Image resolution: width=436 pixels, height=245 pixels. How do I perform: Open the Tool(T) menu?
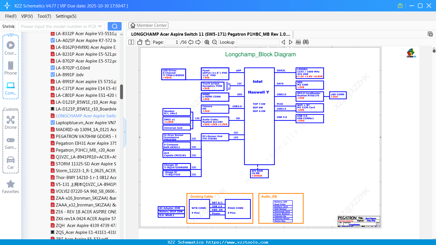tap(44, 16)
